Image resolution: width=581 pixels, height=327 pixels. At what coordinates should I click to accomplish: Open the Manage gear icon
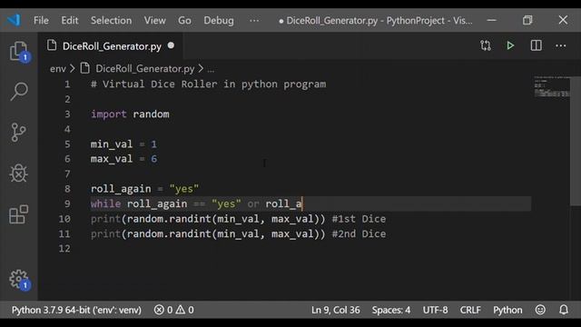(19, 279)
